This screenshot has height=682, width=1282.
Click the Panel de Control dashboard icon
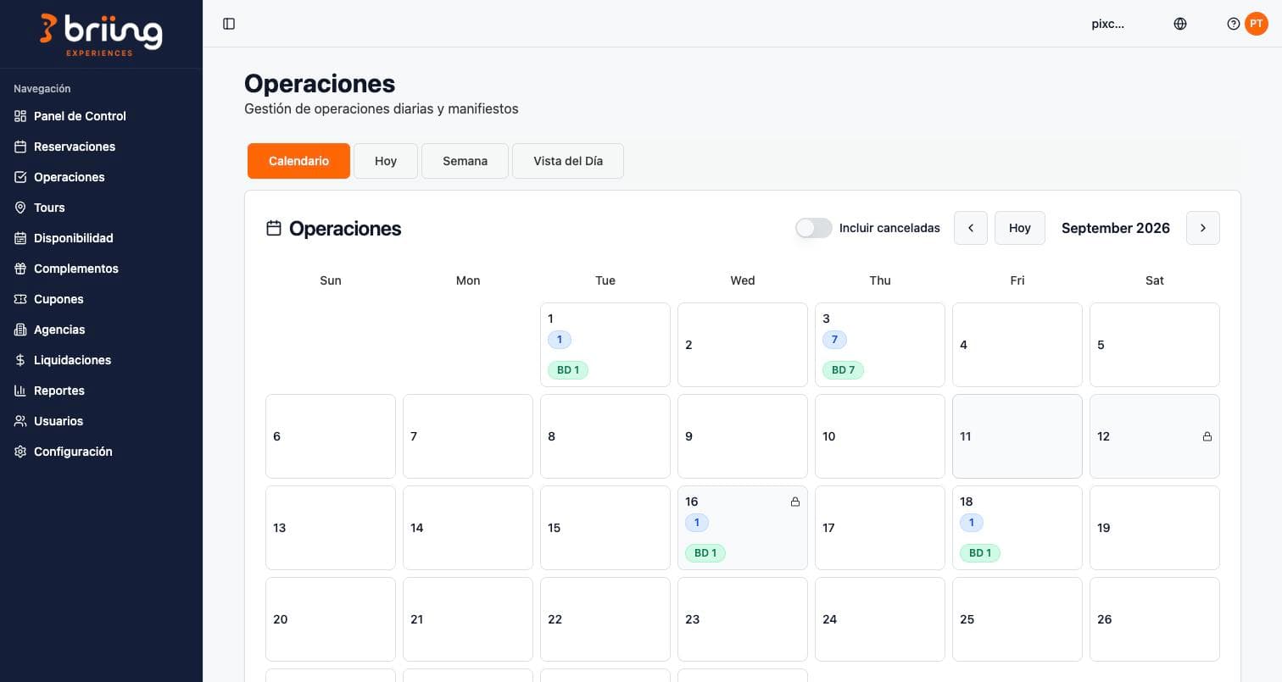[x=20, y=116]
